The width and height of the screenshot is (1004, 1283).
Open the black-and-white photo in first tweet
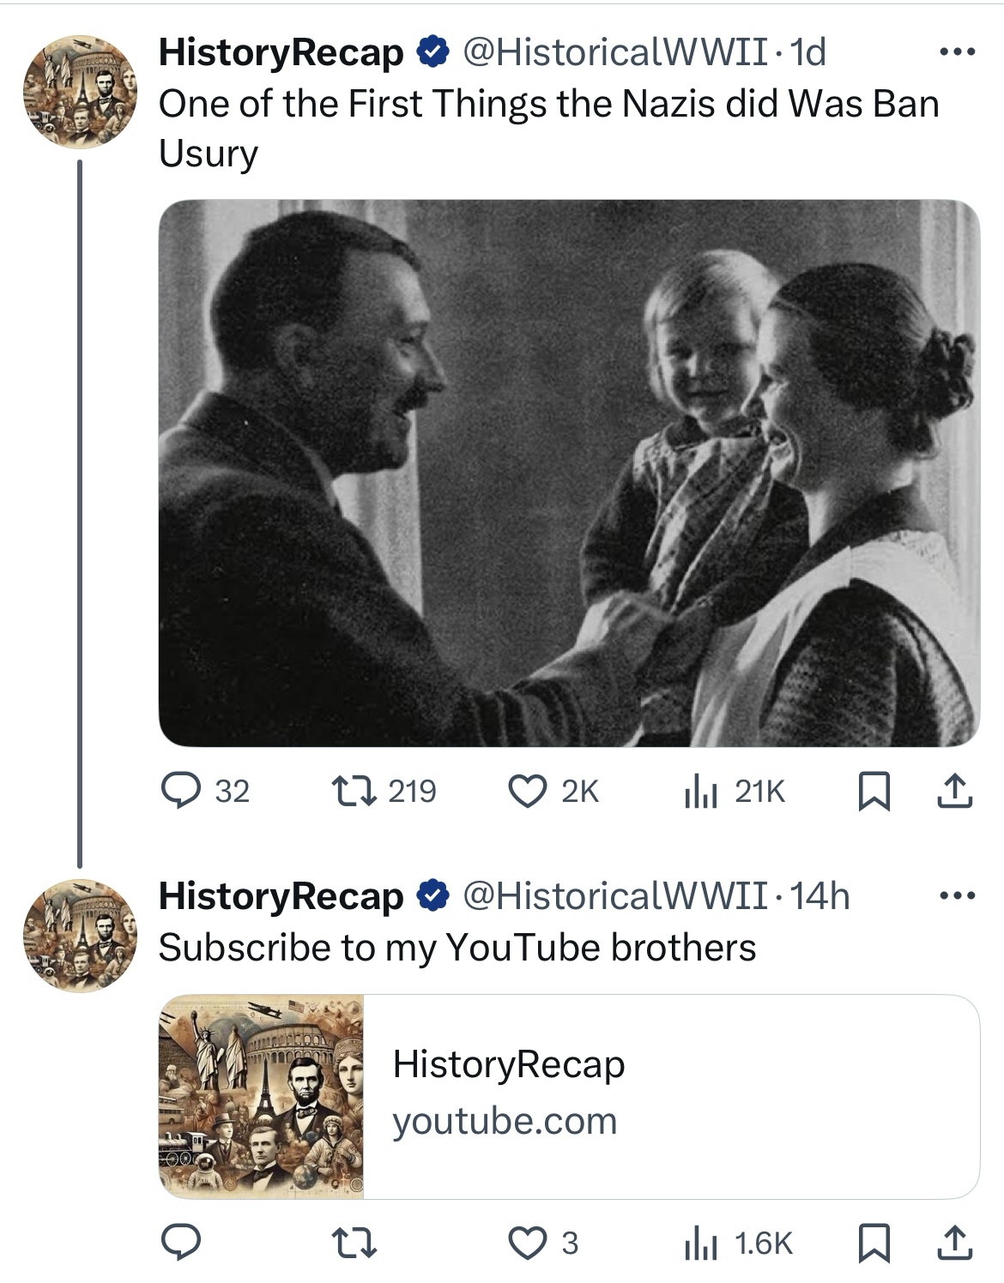tap(568, 473)
